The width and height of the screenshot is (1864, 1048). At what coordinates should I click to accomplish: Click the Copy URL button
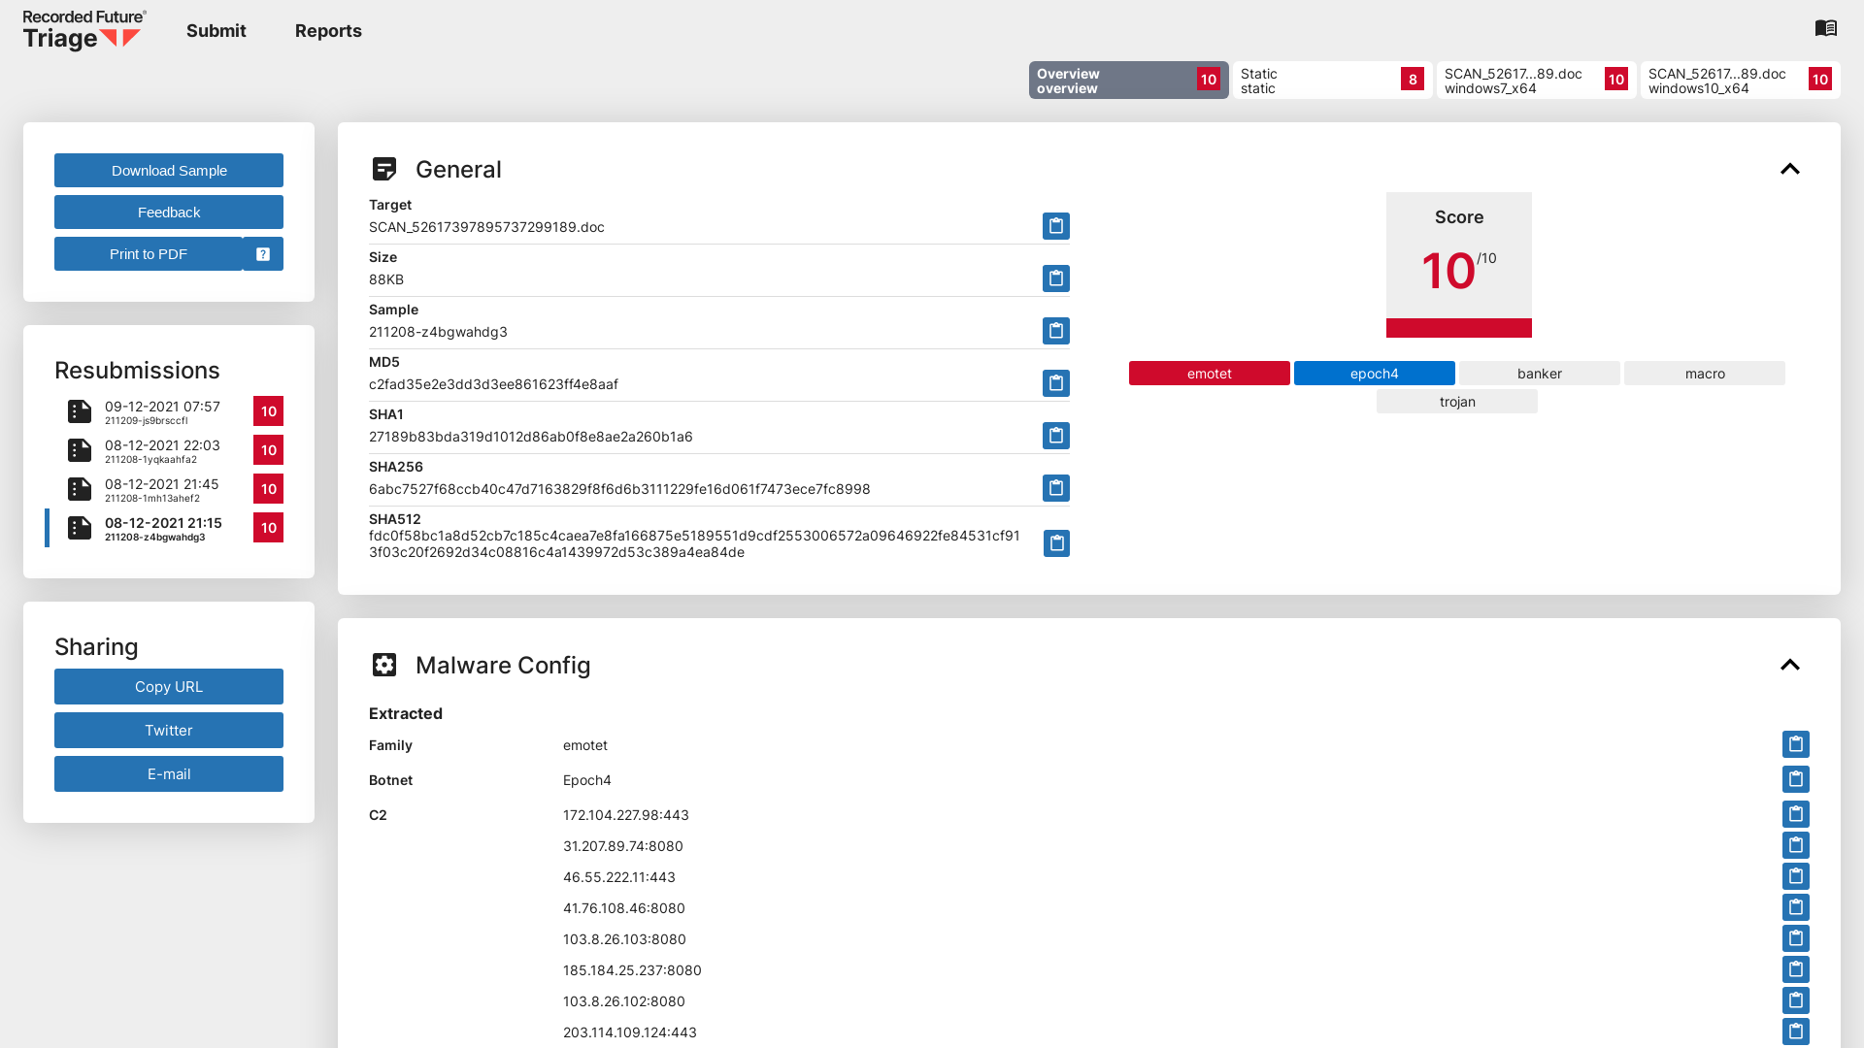[x=169, y=687]
